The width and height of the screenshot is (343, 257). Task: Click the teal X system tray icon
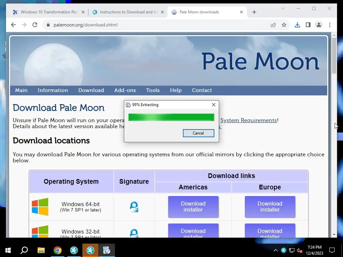click(283, 250)
